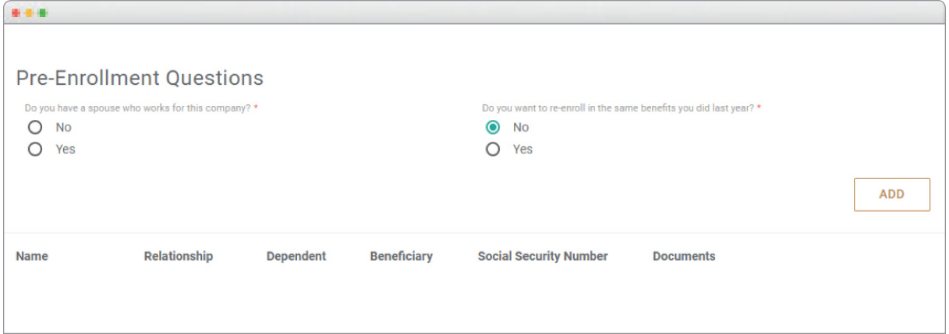
Task: Select No for spouse works at company
Action: click(x=34, y=128)
